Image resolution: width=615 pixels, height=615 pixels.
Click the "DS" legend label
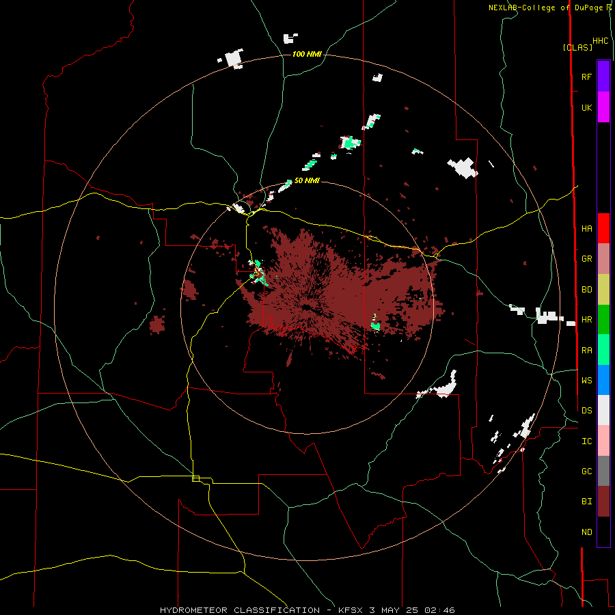click(586, 411)
